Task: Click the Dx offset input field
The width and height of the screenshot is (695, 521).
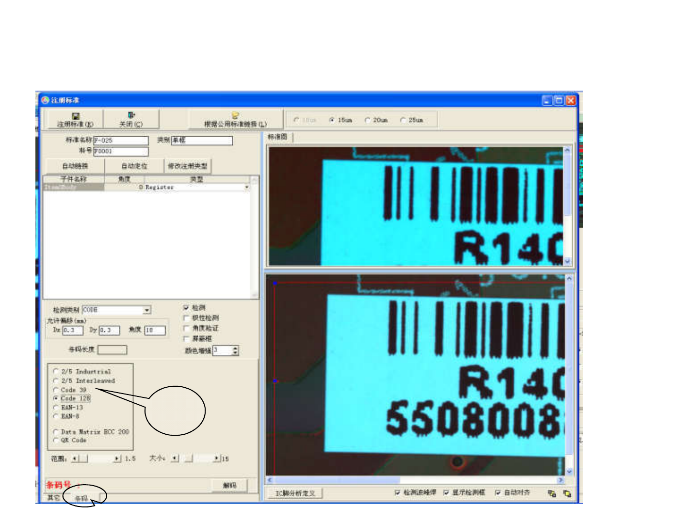Action: [x=73, y=331]
